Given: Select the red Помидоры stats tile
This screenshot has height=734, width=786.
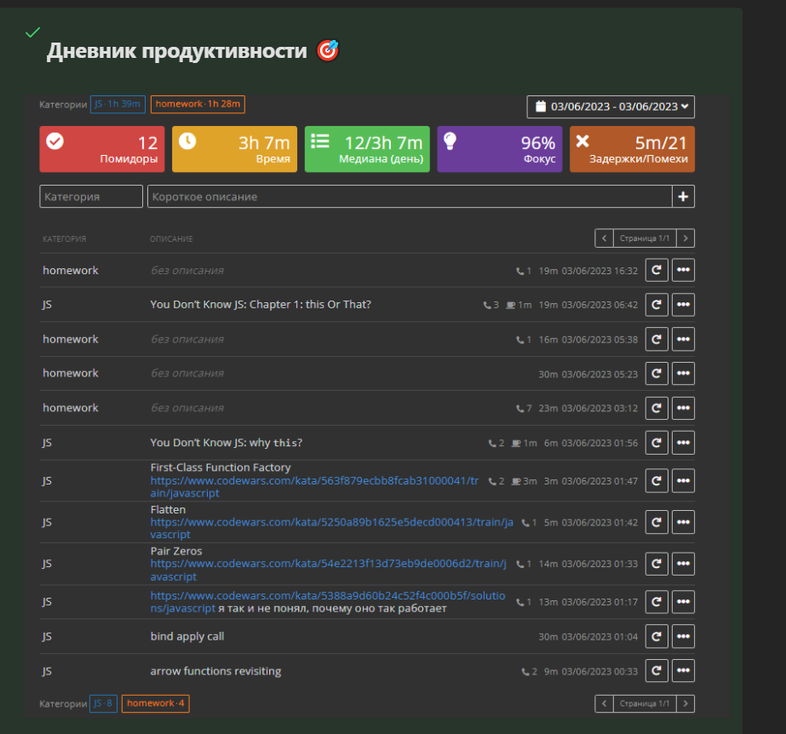Looking at the screenshot, I should tap(102, 149).
